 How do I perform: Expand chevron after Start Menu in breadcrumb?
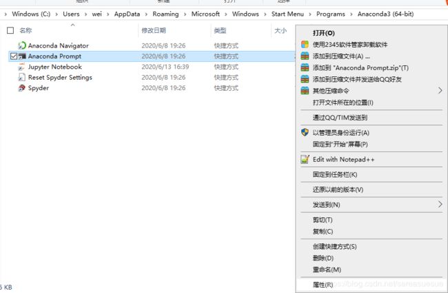310,14
